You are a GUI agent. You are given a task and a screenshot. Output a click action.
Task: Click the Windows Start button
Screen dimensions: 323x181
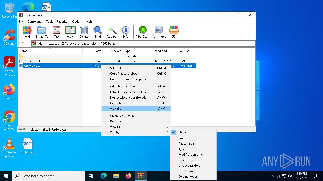click(x=6, y=176)
